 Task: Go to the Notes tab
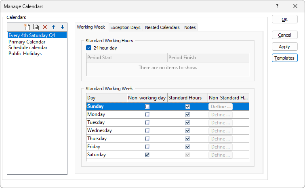(x=190, y=27)
